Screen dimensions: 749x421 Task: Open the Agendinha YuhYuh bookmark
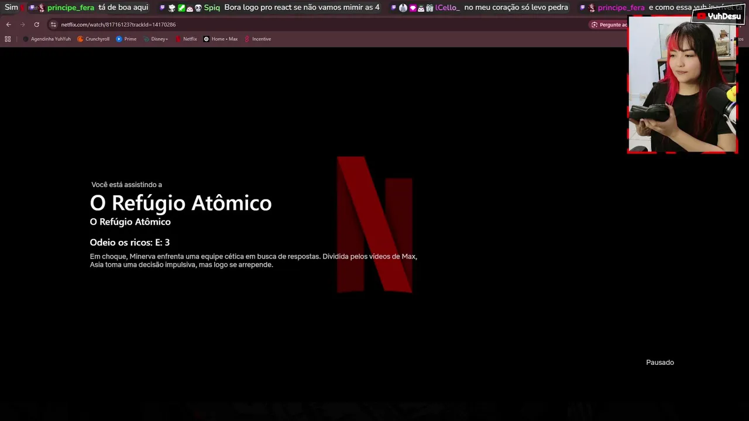pyautogui.click(x=47, y=39)
